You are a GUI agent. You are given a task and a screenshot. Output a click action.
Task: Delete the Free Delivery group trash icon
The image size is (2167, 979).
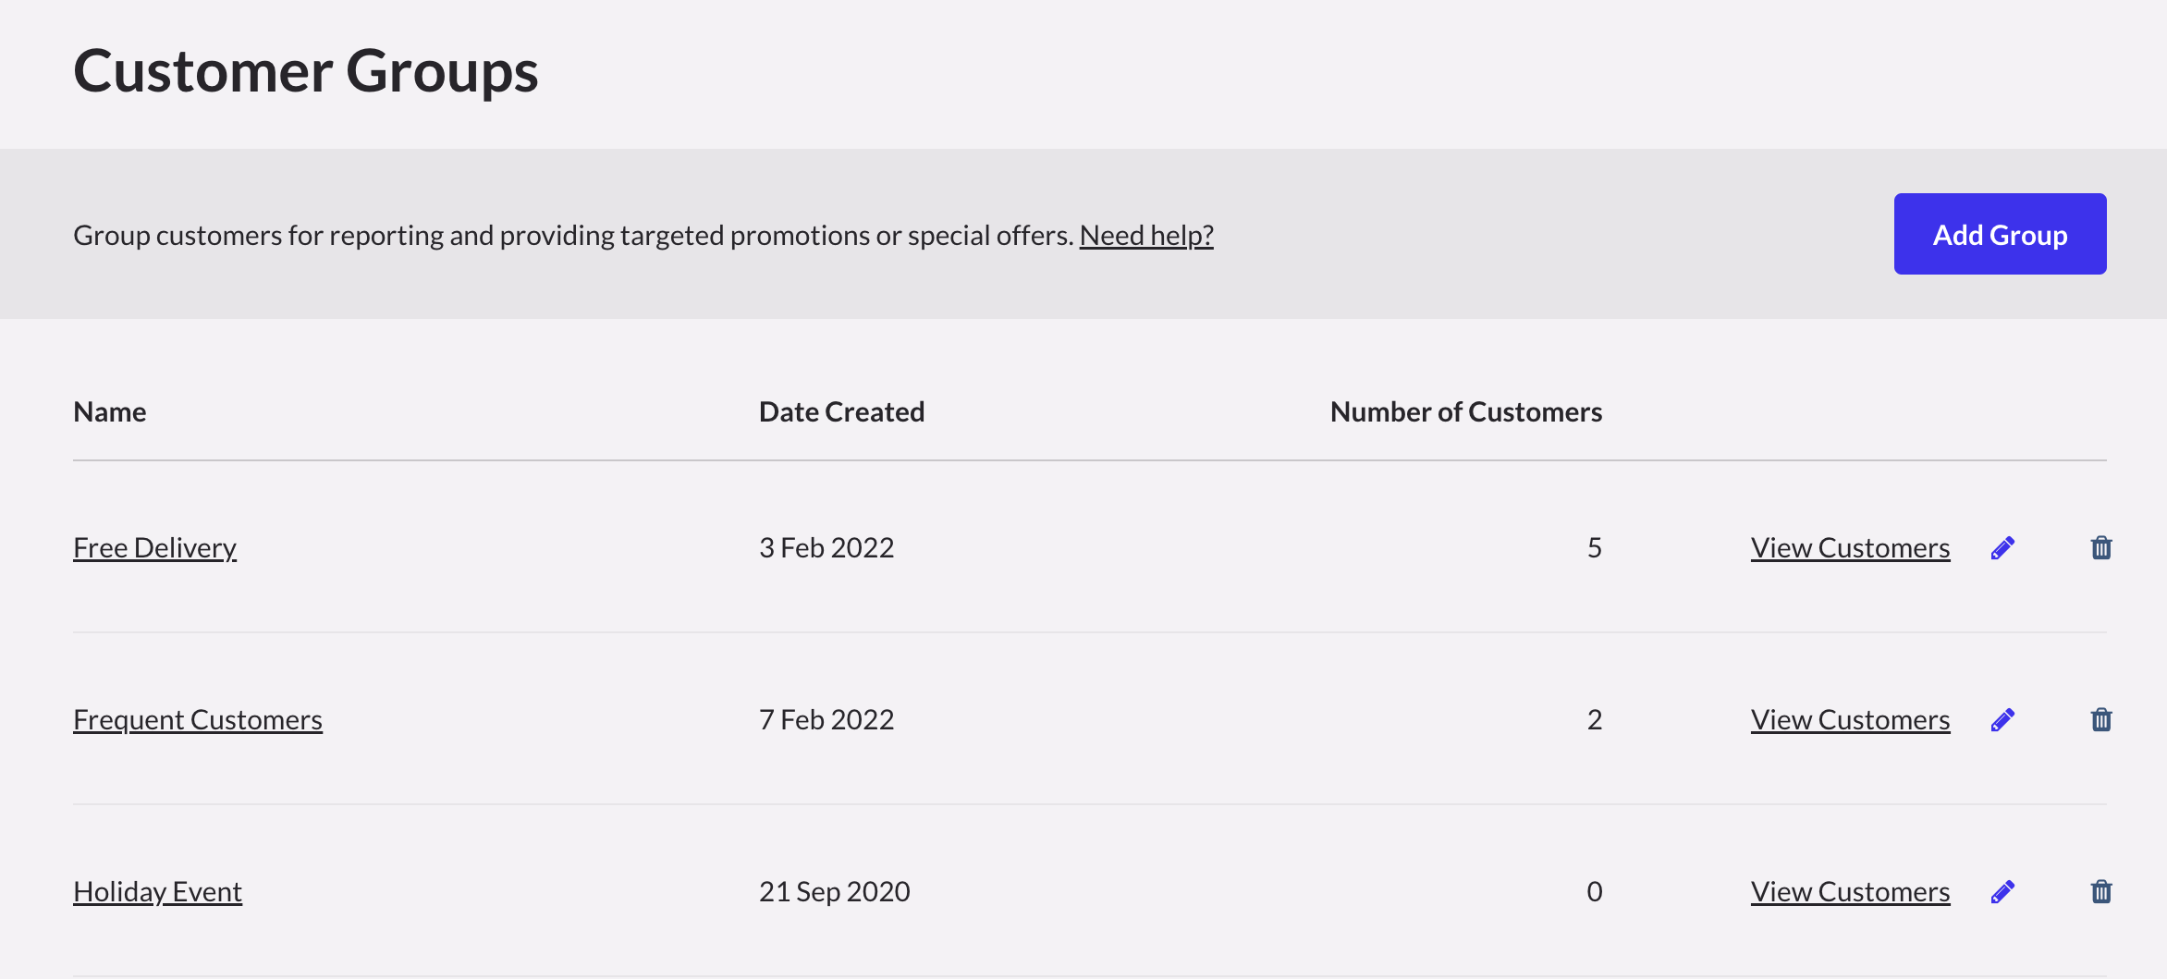coord(2100,548)
